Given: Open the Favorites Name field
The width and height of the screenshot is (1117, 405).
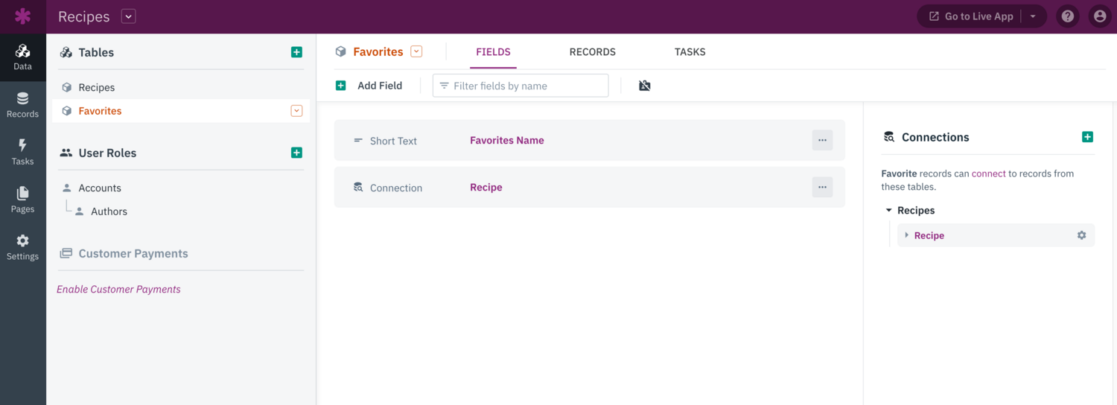Looking at the screenshot, I should point(506,140).
